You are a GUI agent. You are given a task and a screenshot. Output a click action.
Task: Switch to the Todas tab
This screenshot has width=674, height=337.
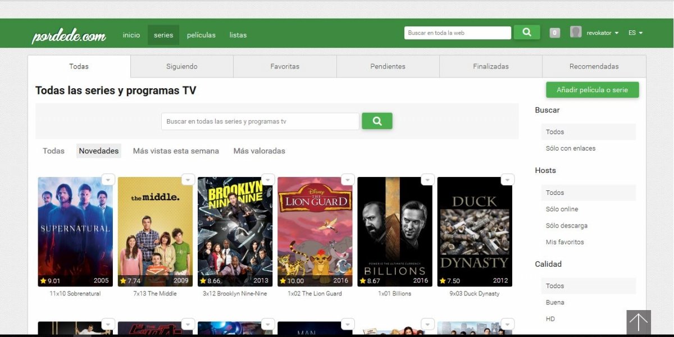point(79,66)
